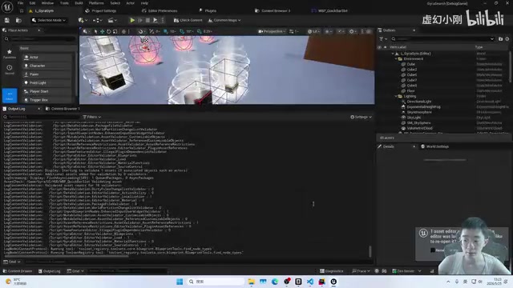Click the Output Log search field
This screenshot has width=513, height=288.
click(x=41, y=117)
